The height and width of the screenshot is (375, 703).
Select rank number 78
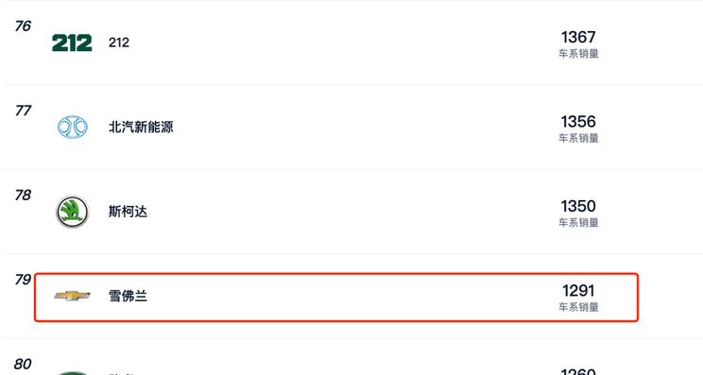[23, 196]
